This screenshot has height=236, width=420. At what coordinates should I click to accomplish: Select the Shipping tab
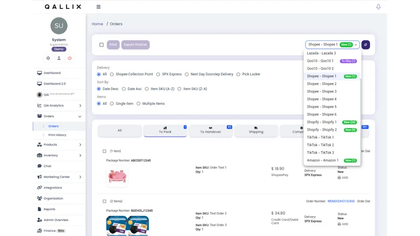256,130
